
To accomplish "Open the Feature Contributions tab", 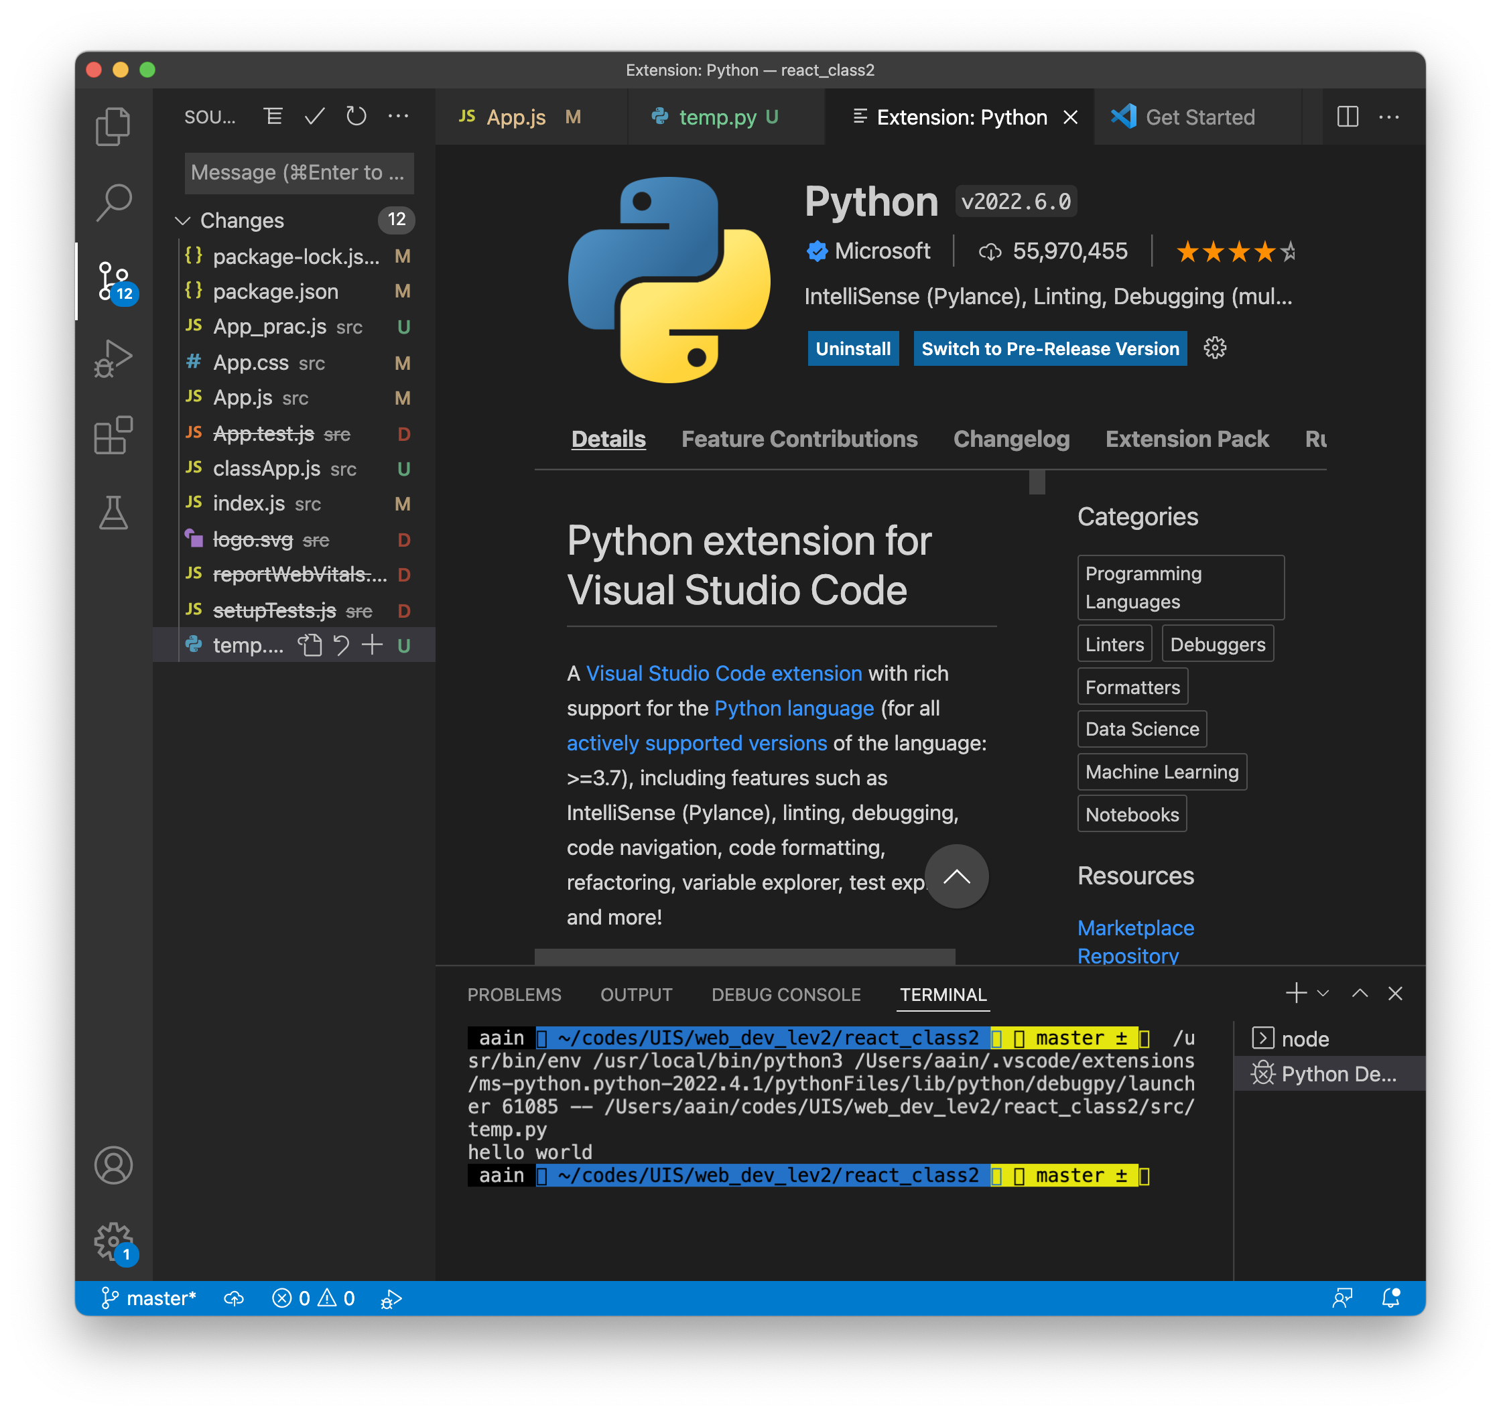I will coord(799,439).
